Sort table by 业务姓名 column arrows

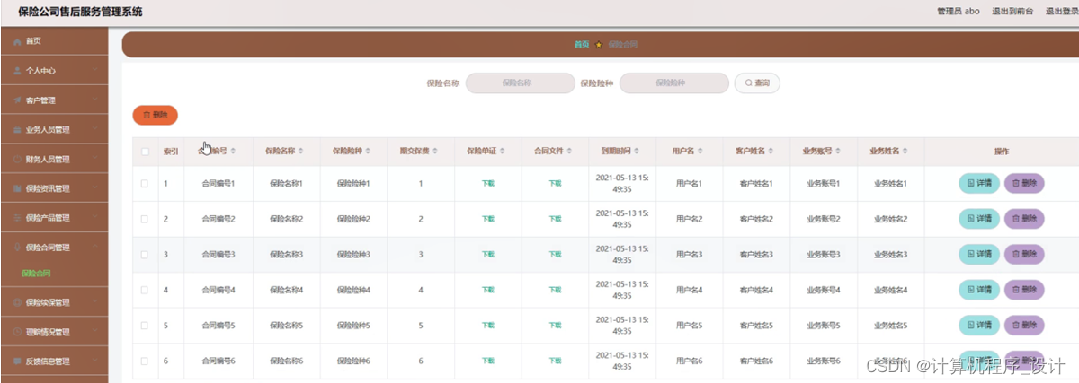tap(906, 152)
